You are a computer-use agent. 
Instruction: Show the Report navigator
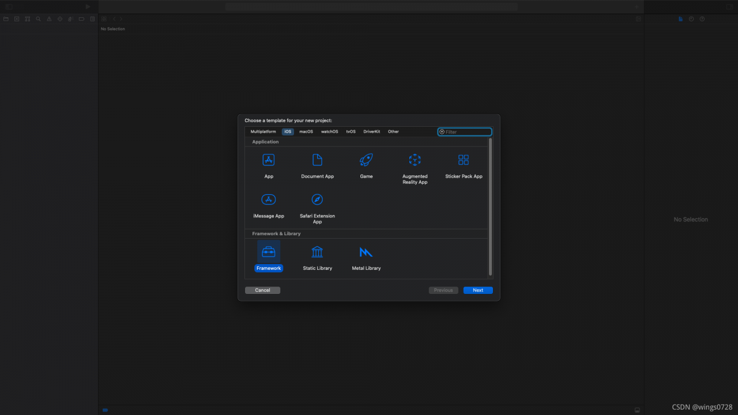(x=92, y=19)
